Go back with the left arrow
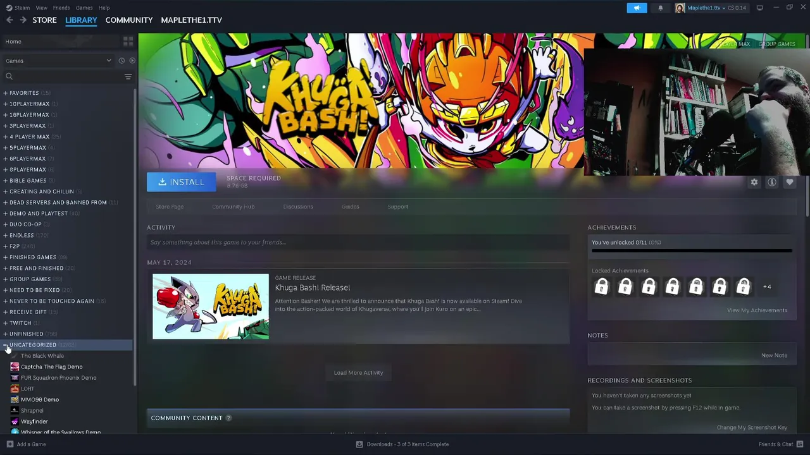 click(9, 20)
